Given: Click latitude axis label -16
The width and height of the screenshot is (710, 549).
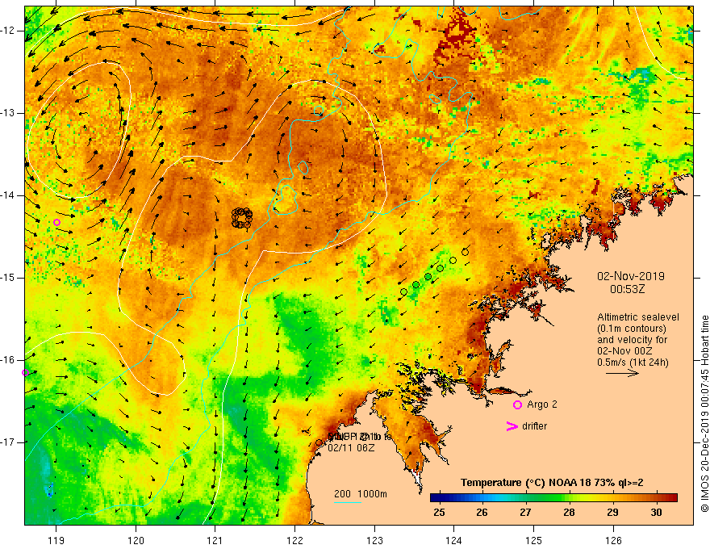Looking at the screenshot, I should tap(9, 360).
